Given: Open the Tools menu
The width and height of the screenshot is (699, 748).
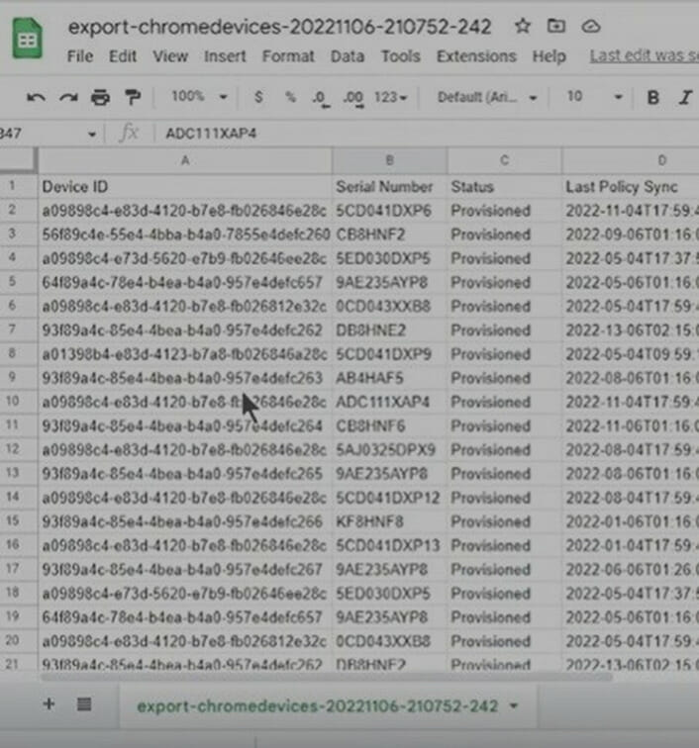Looking at the screenshot, I should coord(400,56).
